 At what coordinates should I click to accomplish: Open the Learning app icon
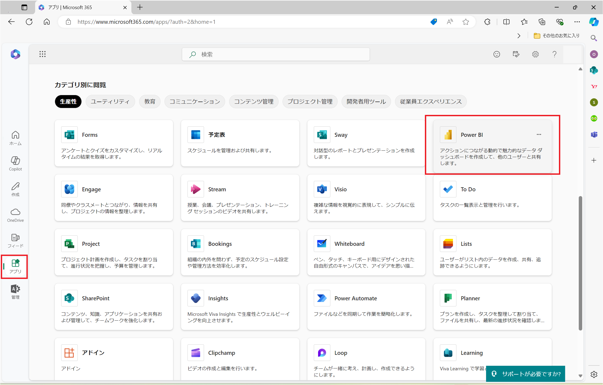coord(448,353)
